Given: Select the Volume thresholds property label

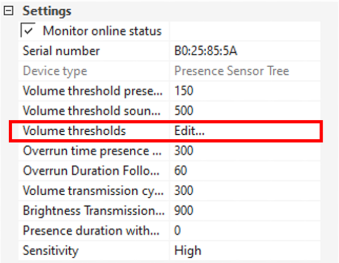Looking at the screenshot, I should click(75, 131).
